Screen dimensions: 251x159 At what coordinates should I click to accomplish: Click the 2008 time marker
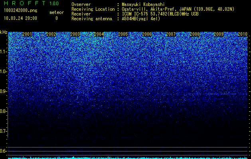195,34
